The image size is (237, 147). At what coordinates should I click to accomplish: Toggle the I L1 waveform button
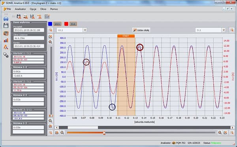click(73, 24)
